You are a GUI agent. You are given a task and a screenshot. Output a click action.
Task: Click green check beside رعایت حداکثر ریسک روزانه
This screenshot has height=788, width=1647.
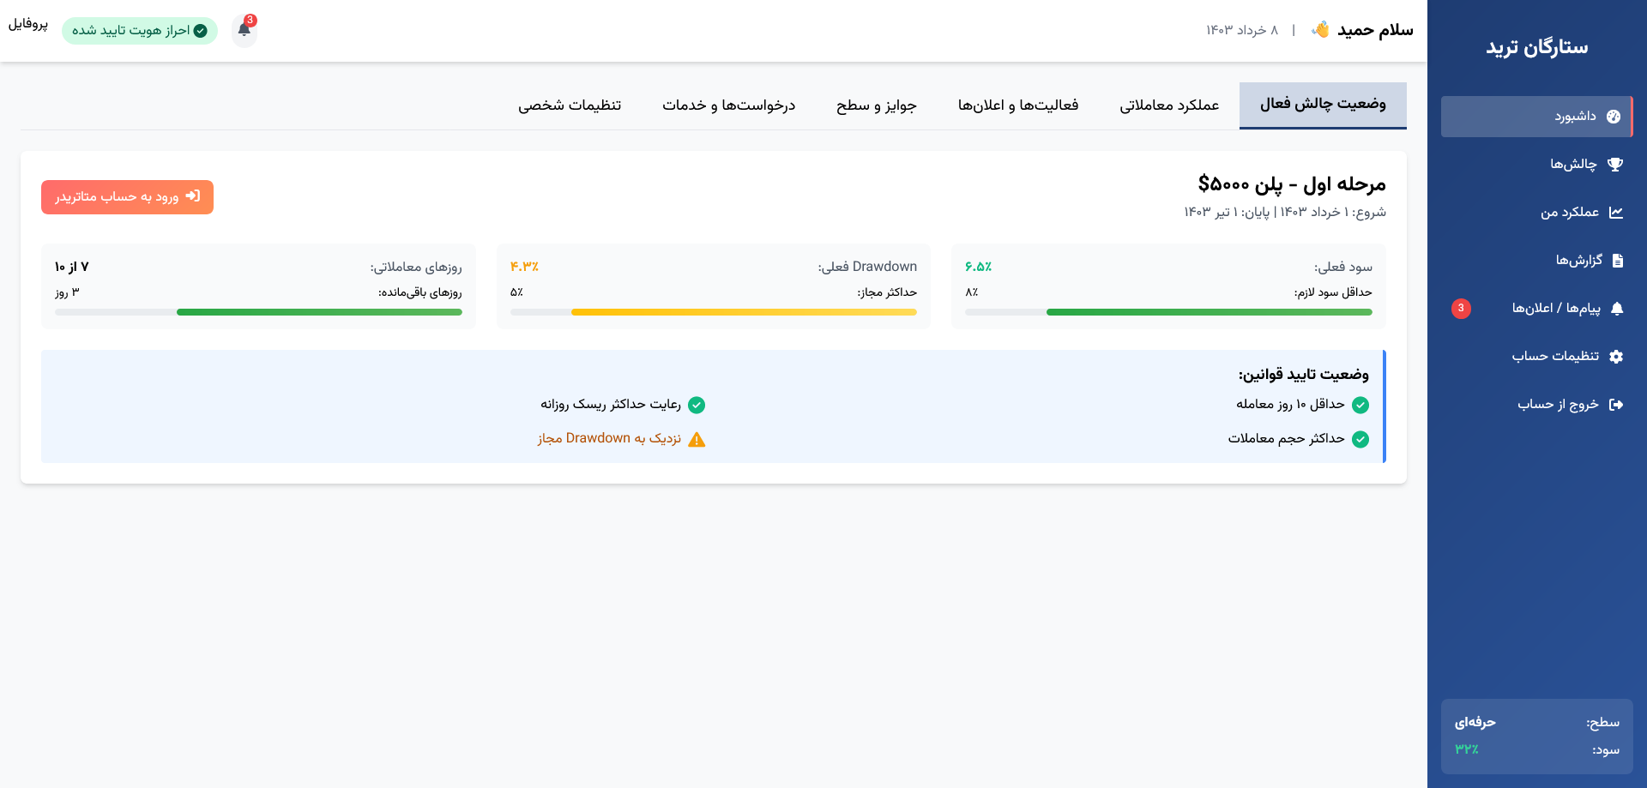697,405
